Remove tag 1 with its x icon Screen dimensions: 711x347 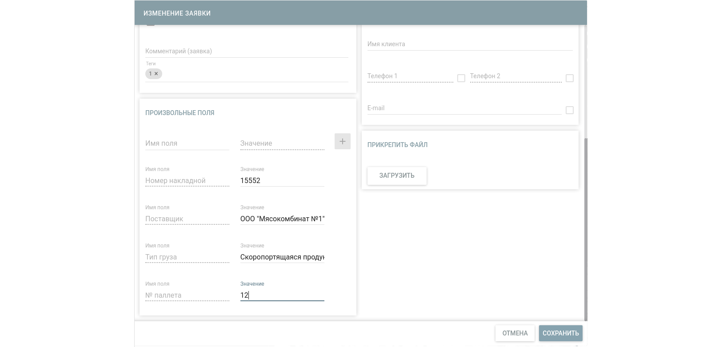(156, 74)
